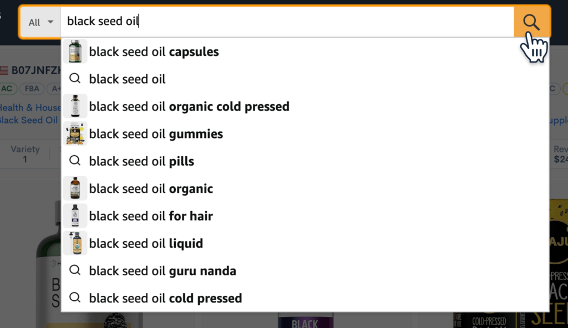Click the search icon beside "cold pressed" suggestion
This screenshot has height=328, width=568.
click(75, 298)
